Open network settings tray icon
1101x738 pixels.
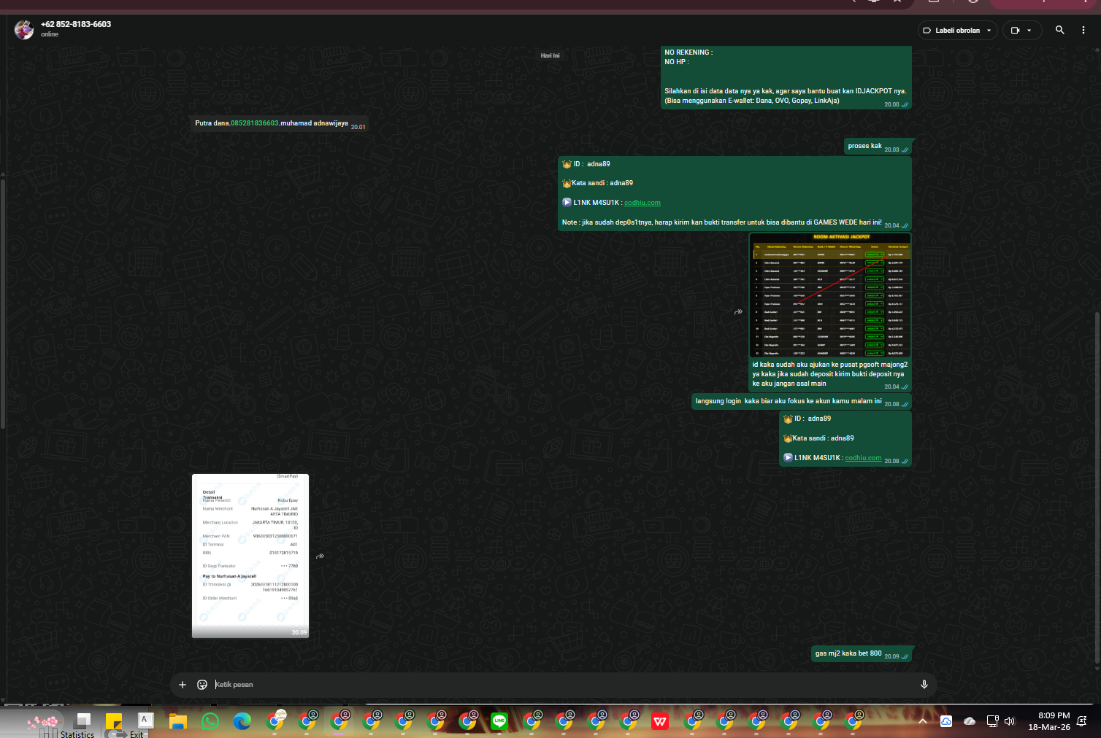[992, 721]
